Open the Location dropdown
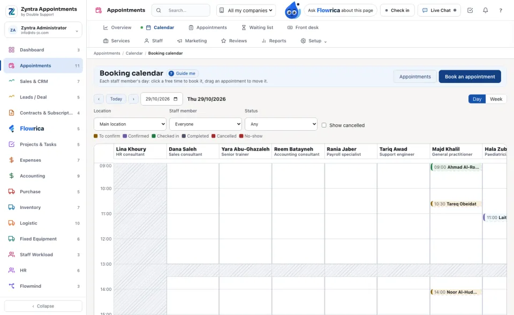The height and width of the screenshot is (315, 514). (130, 124)
